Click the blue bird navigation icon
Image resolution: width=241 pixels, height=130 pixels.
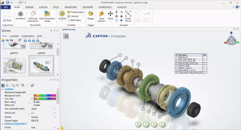121,20
